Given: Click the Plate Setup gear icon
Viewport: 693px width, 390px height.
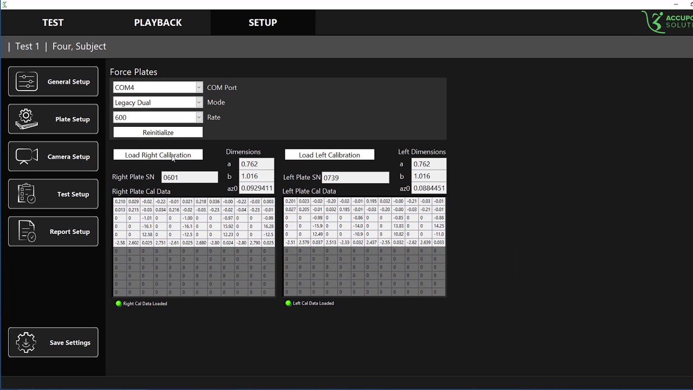Looking at the screenshot, I should [27, 119].
